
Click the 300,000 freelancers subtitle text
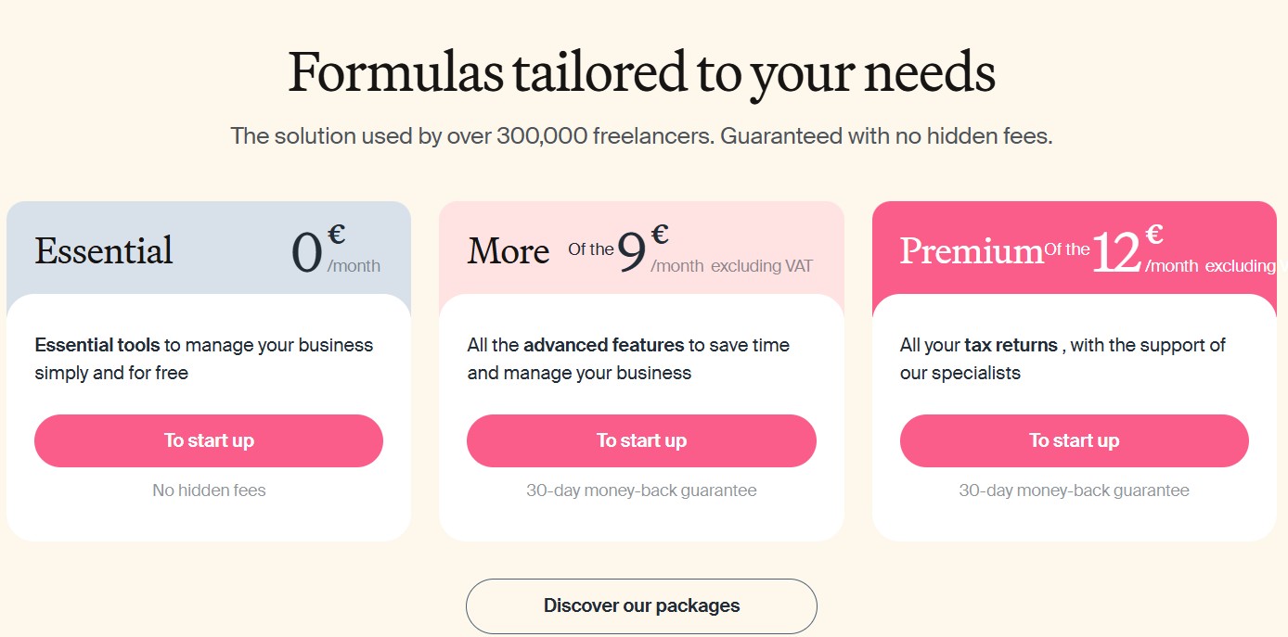[641, 136]
